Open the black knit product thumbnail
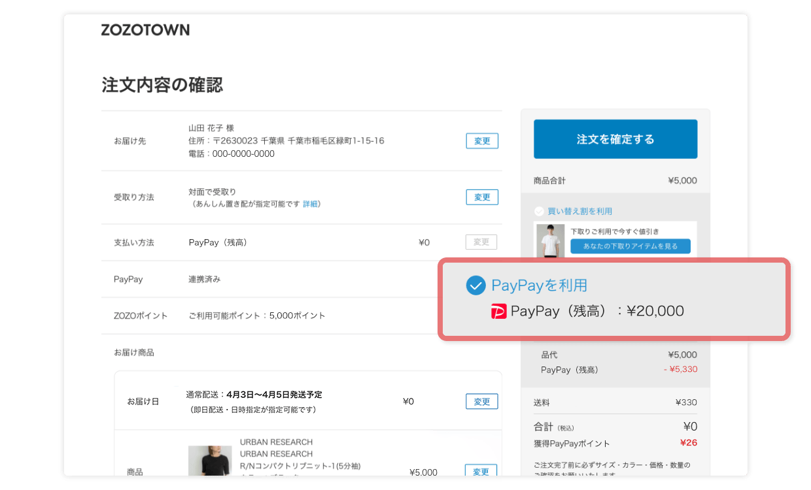This screenshot has width=811, height=490. (x=209, y=461)
